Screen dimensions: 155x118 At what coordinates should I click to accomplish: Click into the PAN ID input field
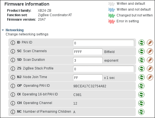pyautogui.click(x=103, y=43)
